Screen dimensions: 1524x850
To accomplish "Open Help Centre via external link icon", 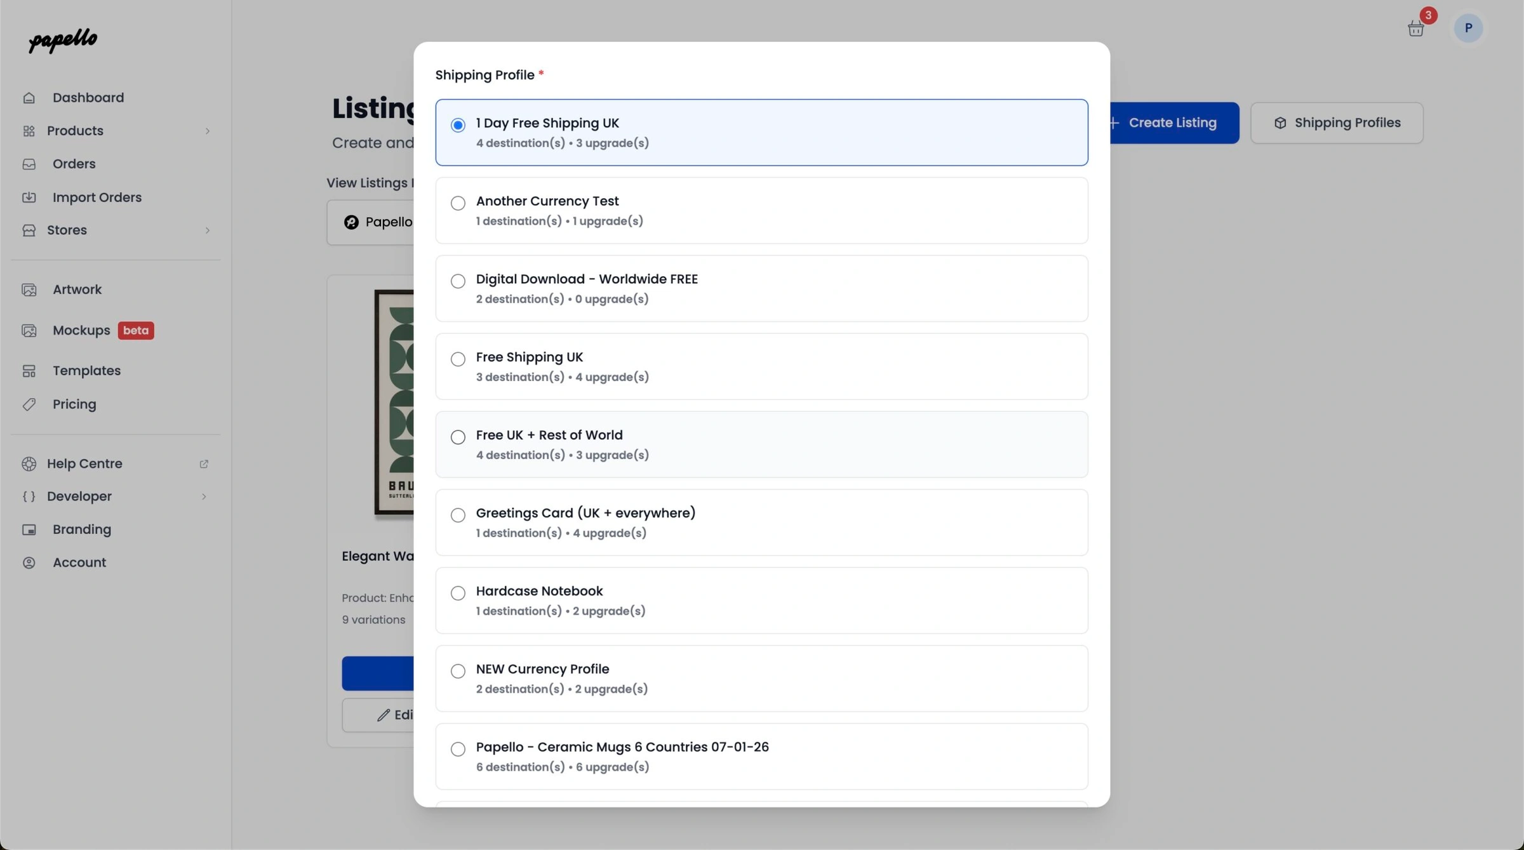I will (x=203, y=464).
